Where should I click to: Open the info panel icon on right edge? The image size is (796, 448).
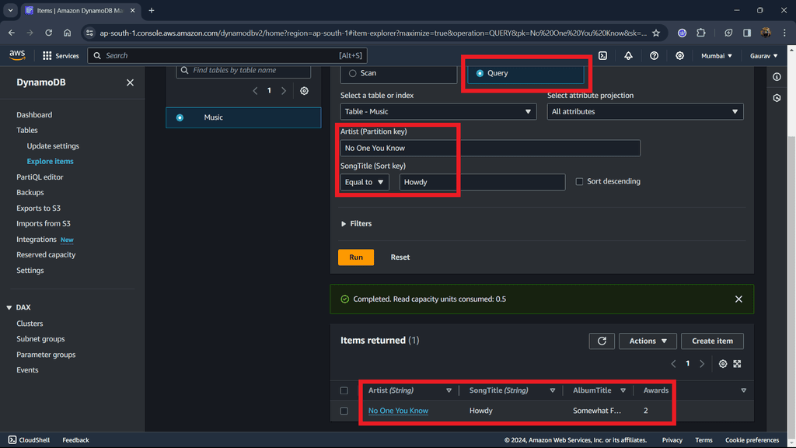click(777, 77)
